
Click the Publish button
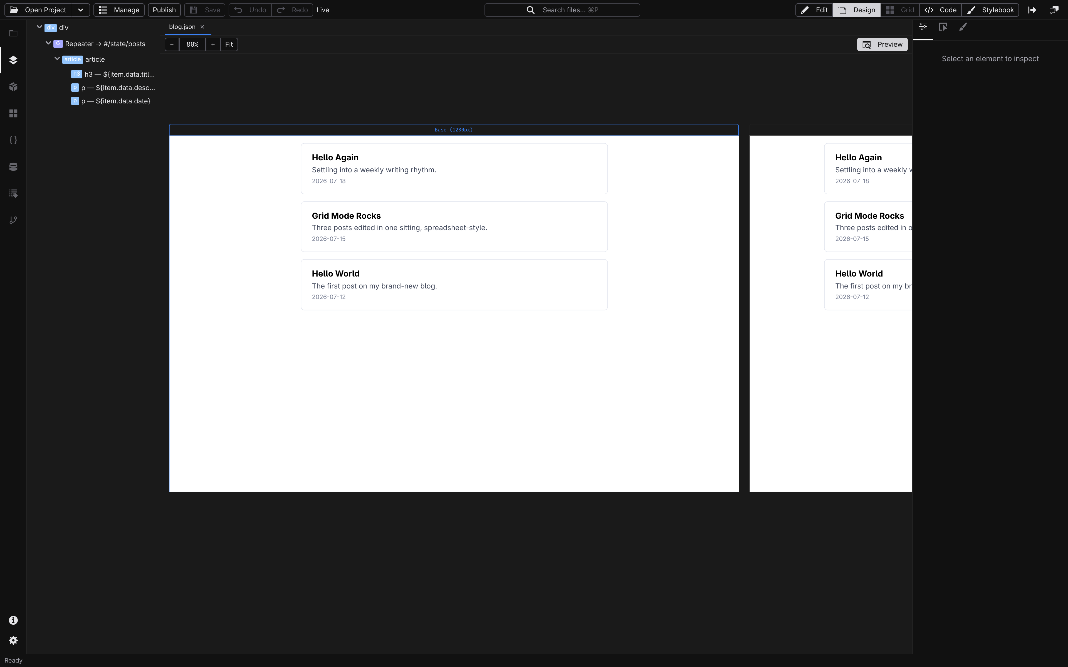click(x=164, y=10)
